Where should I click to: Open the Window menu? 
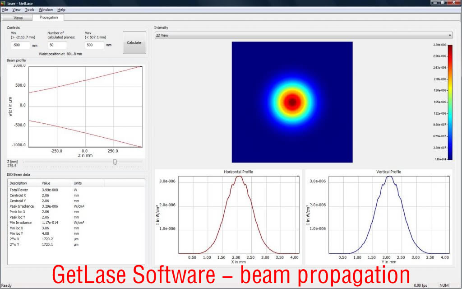coord(46,9)
